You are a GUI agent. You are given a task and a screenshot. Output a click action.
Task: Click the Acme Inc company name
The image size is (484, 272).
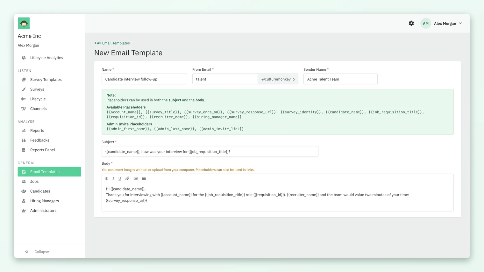[x=29, y=36]
